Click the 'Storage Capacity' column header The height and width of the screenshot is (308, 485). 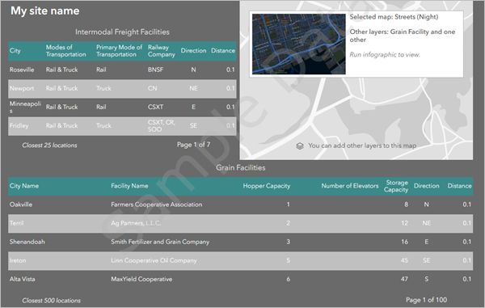pyautogui.click(x=396, y=186)
